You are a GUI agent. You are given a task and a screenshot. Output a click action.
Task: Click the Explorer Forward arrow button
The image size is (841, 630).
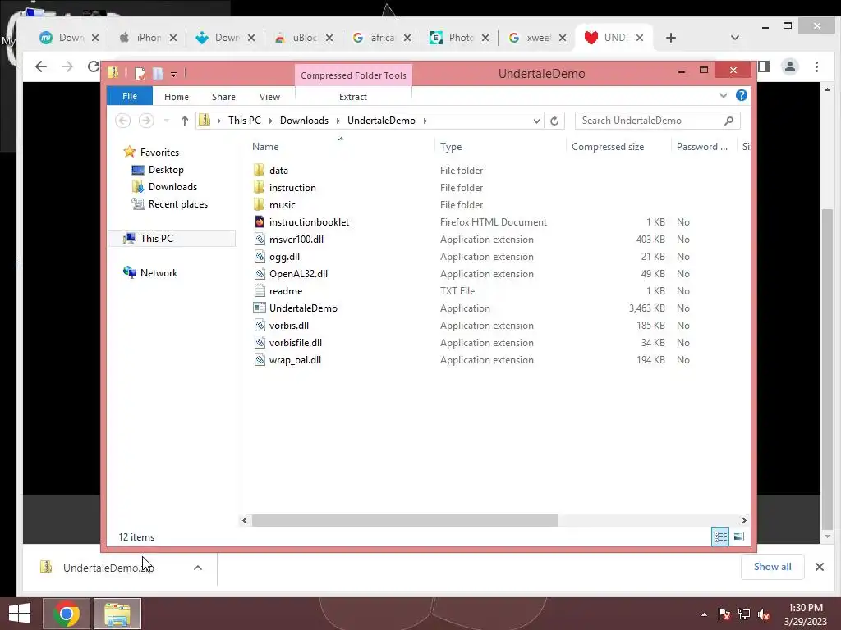[x=146, y=121]
